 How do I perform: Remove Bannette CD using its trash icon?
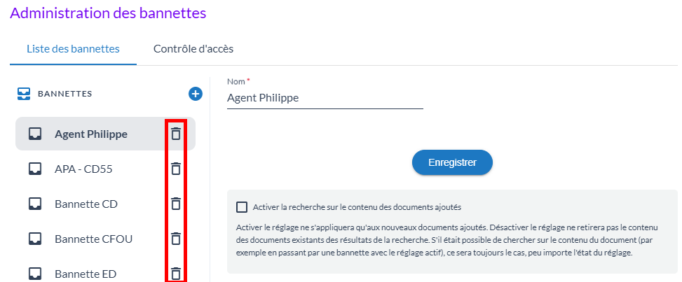coord(176,204)
